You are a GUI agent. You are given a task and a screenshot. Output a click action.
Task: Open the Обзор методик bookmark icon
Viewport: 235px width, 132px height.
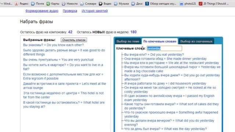(x=147, y=4)
